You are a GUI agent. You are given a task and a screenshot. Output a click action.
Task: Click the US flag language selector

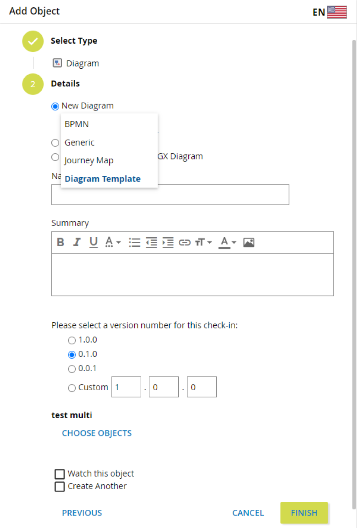point(337,12)
